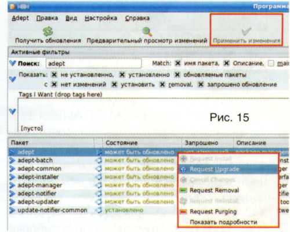The width and height of the screenshot is (290, 232).
Task: Click the Request Purging red icon
Action: click(183, 212)
